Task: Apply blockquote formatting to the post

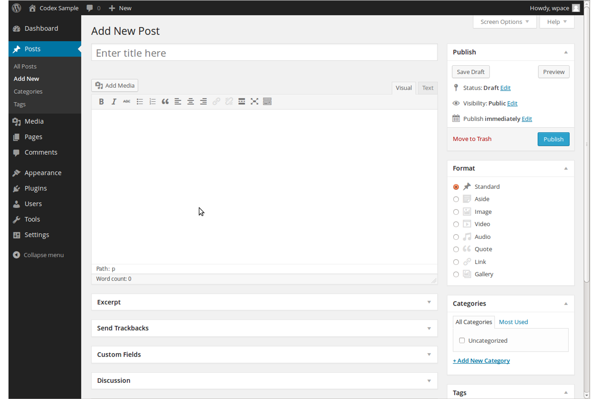Action: pos(165,101)
